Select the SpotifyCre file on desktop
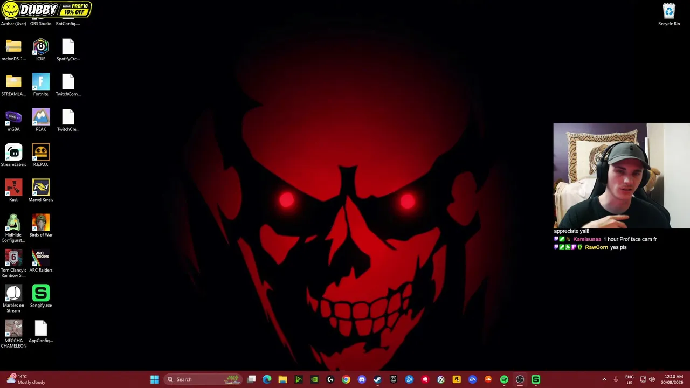This screenshot has width=690, height=388. pyautogui.click(x=68, y=50)
